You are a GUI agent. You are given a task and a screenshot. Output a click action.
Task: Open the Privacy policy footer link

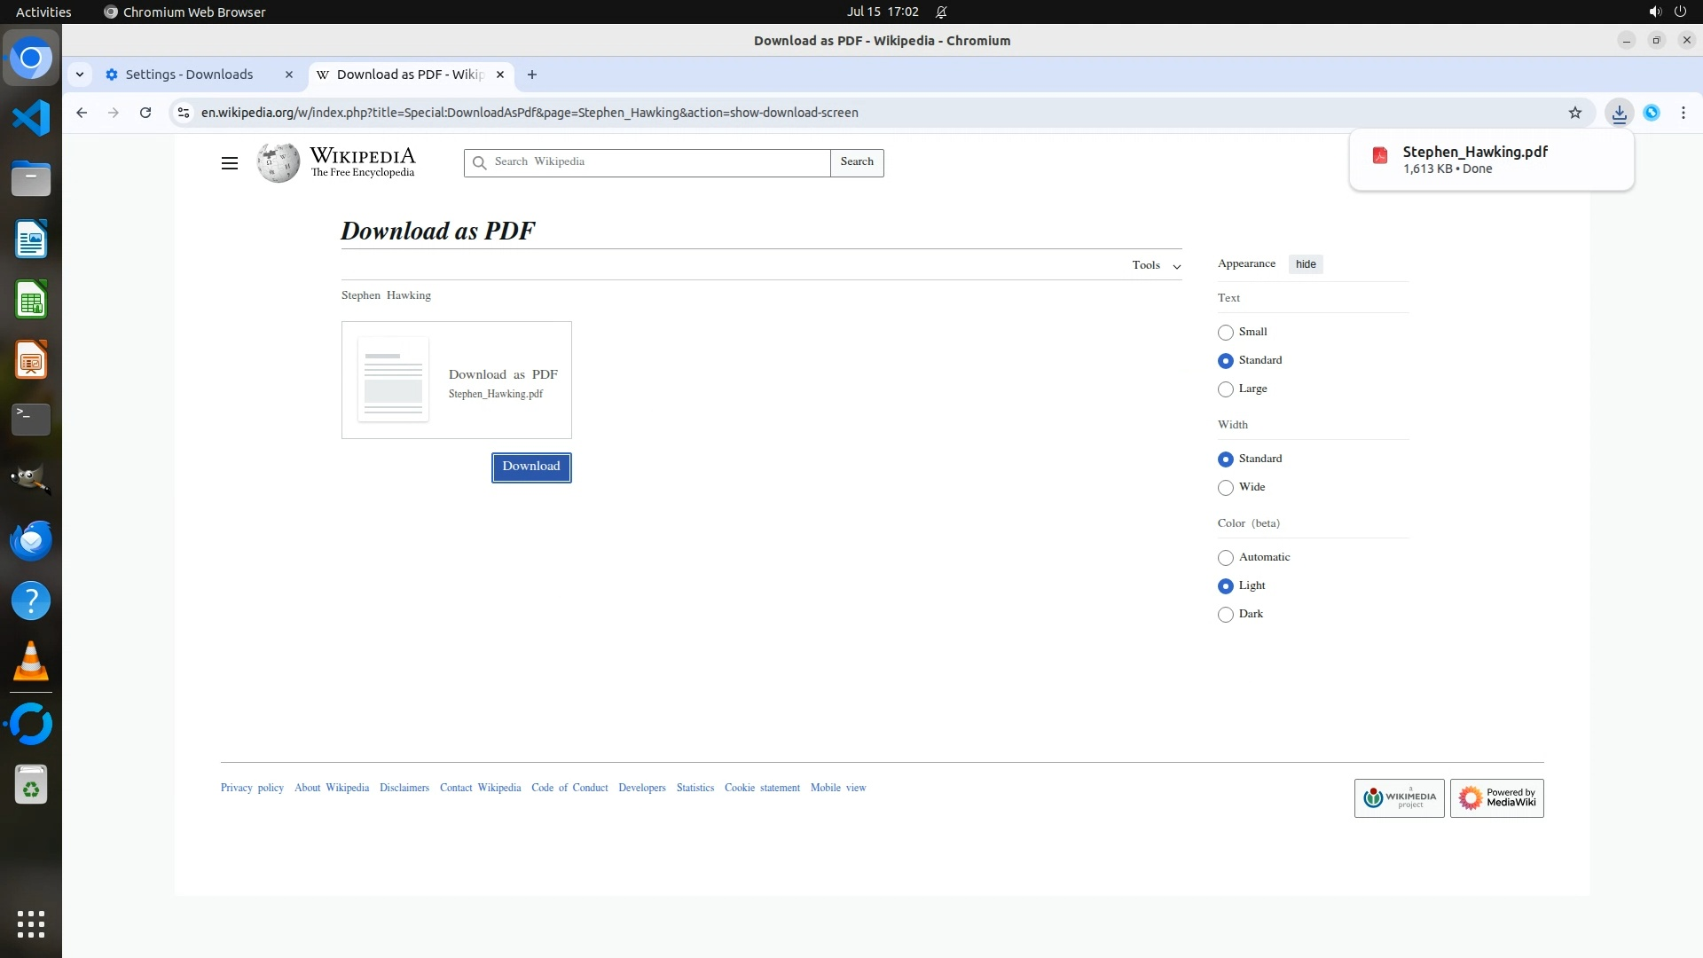tap(252, 788)
